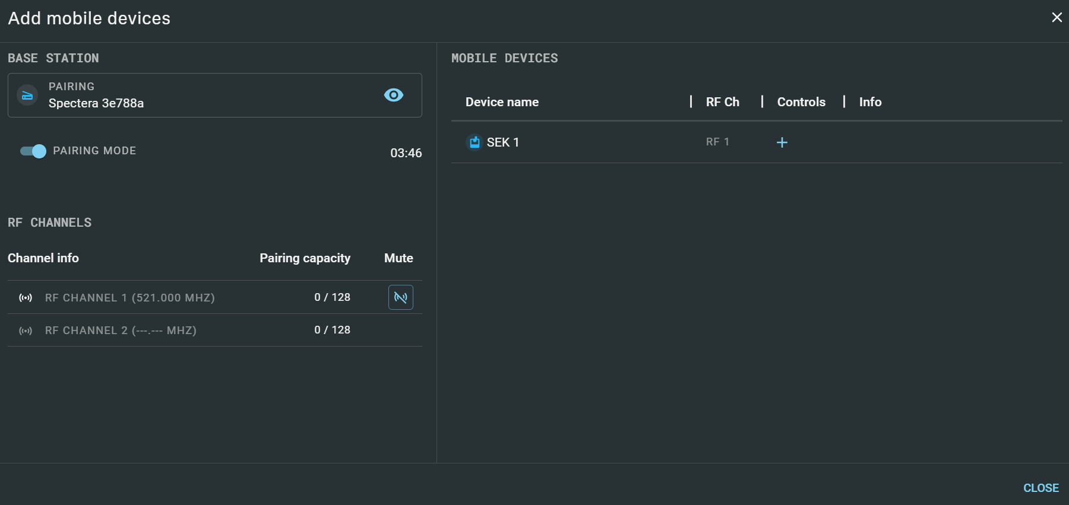Screen dimensions: 1069x505
Task: Disable the Pairing Mode switch
Action: 33,151
